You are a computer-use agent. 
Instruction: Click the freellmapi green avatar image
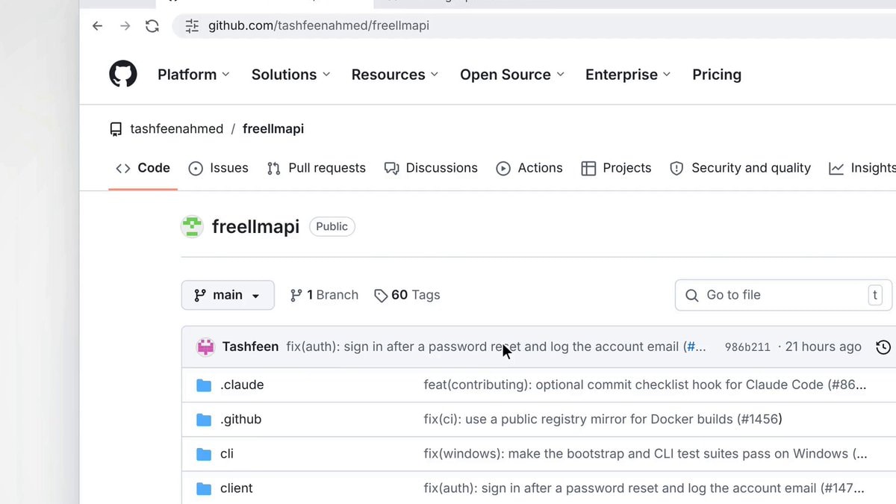pyautogui.click(x=192, y=226)
